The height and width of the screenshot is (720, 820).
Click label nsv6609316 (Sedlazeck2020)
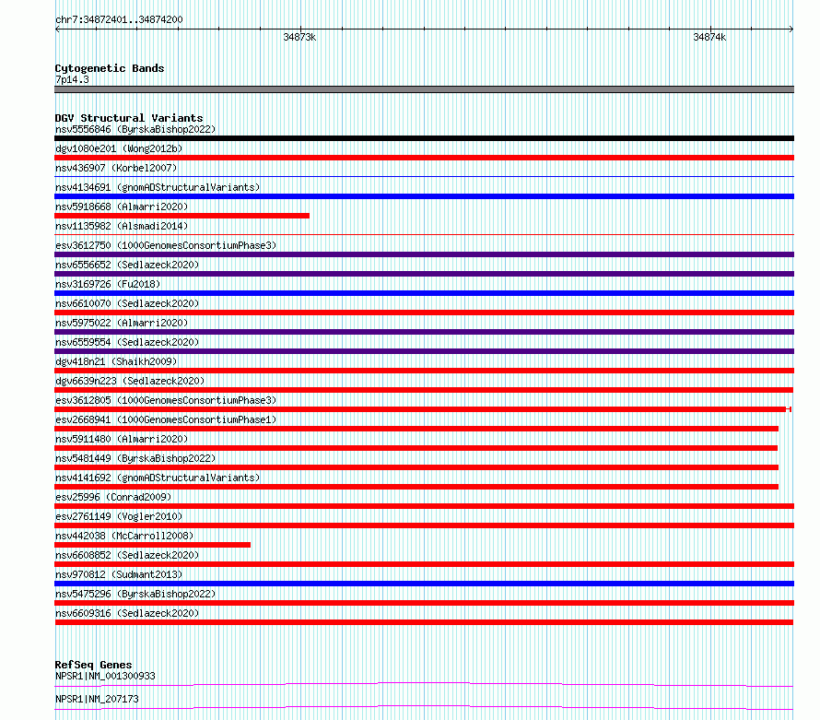(127, 613)
